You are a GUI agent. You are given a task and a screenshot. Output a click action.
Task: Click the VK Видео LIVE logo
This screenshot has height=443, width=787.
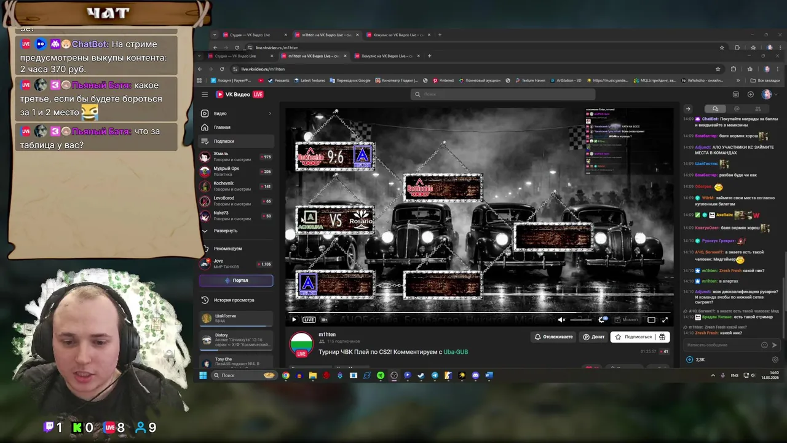[239, 94]
